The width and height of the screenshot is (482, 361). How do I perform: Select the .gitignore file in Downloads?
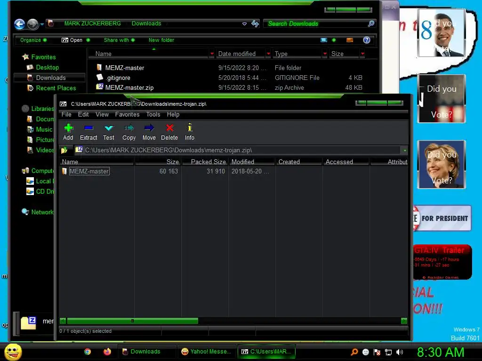click(x=118, y=78)
